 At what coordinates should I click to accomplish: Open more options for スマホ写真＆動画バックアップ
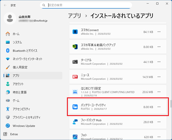pyautogui.click(x=159, y=47)
